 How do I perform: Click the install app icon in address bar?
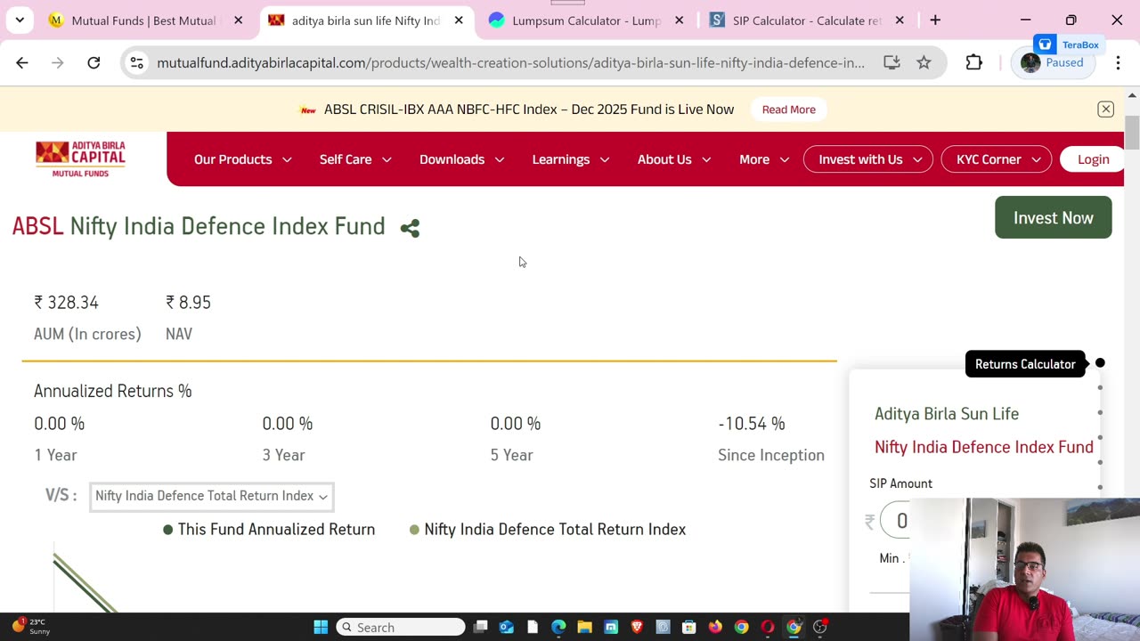(x=892, y=62)
